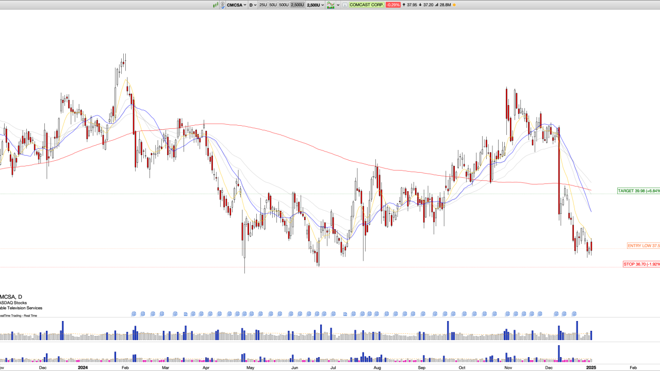The width and height of the screenshot is (660, 371).
Task: Click the May label on time axis
Action: point(250,368)
